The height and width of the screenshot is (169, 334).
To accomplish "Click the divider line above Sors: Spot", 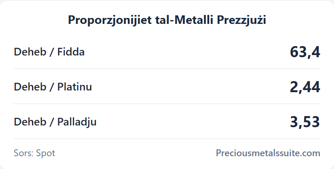I will tap(167, 139).
